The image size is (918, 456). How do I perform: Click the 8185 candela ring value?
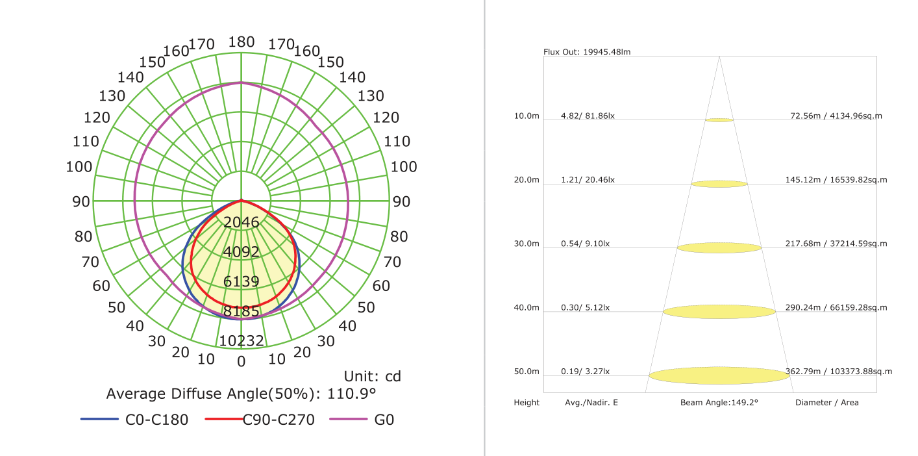241,311
